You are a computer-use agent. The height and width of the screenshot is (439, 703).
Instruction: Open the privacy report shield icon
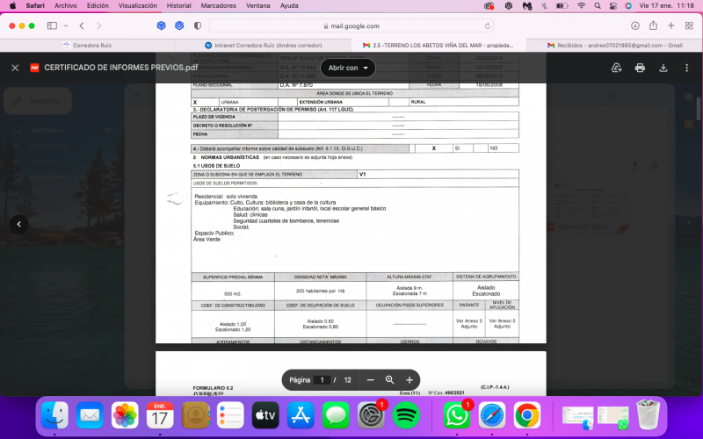click(x=197, y=25)
